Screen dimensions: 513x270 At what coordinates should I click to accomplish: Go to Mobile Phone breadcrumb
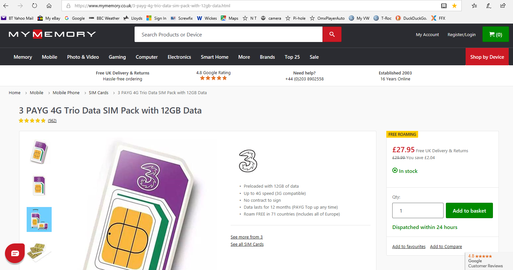[x=66, y=93]
